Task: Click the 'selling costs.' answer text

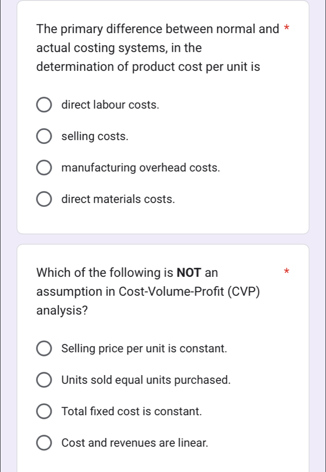Action: (x=95, y=137)
